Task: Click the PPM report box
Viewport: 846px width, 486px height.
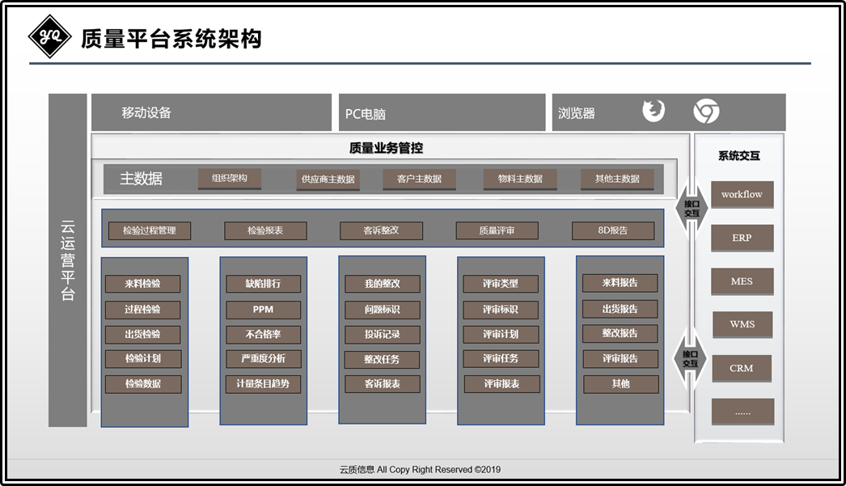Action: pos(264,310)
